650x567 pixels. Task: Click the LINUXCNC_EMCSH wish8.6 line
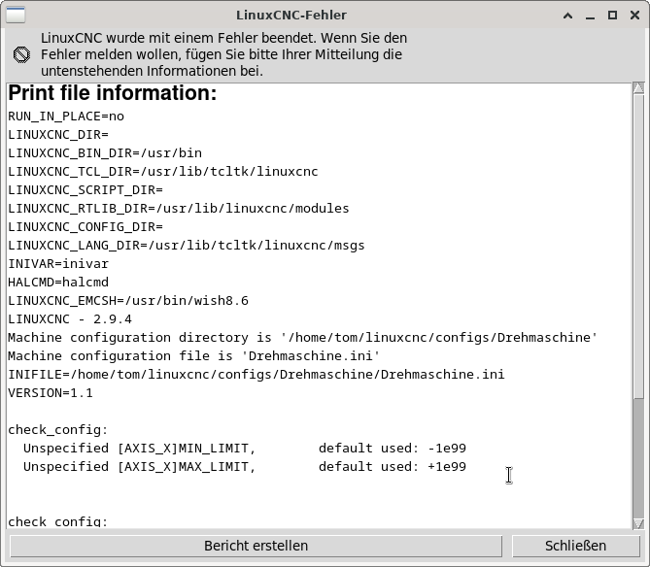[x=128, y=301]
